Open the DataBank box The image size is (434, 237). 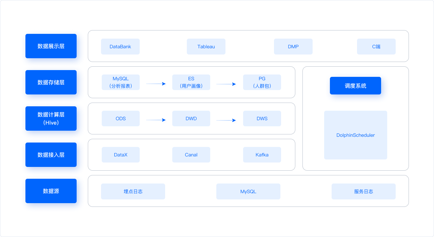point(120,46)
